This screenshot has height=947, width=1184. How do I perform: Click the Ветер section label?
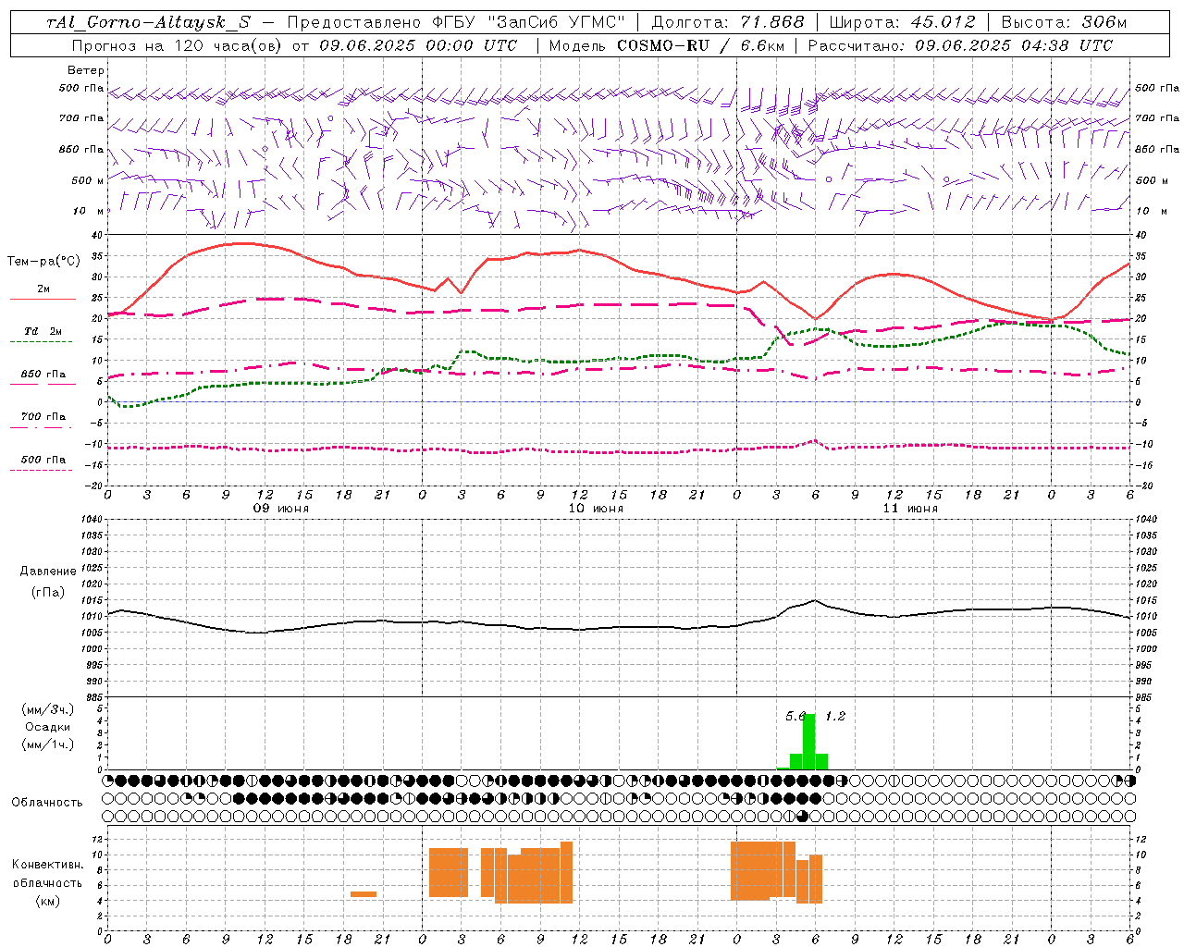coord(86,70)
